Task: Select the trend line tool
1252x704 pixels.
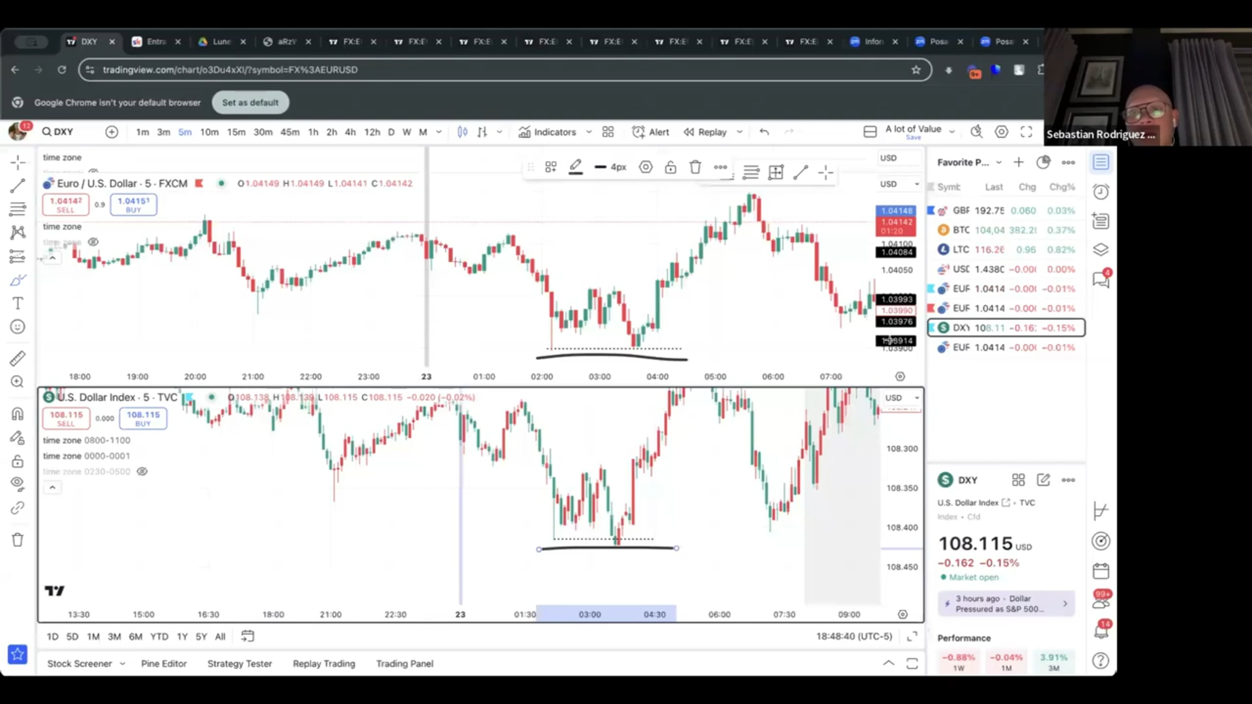Action: [18, 186]
